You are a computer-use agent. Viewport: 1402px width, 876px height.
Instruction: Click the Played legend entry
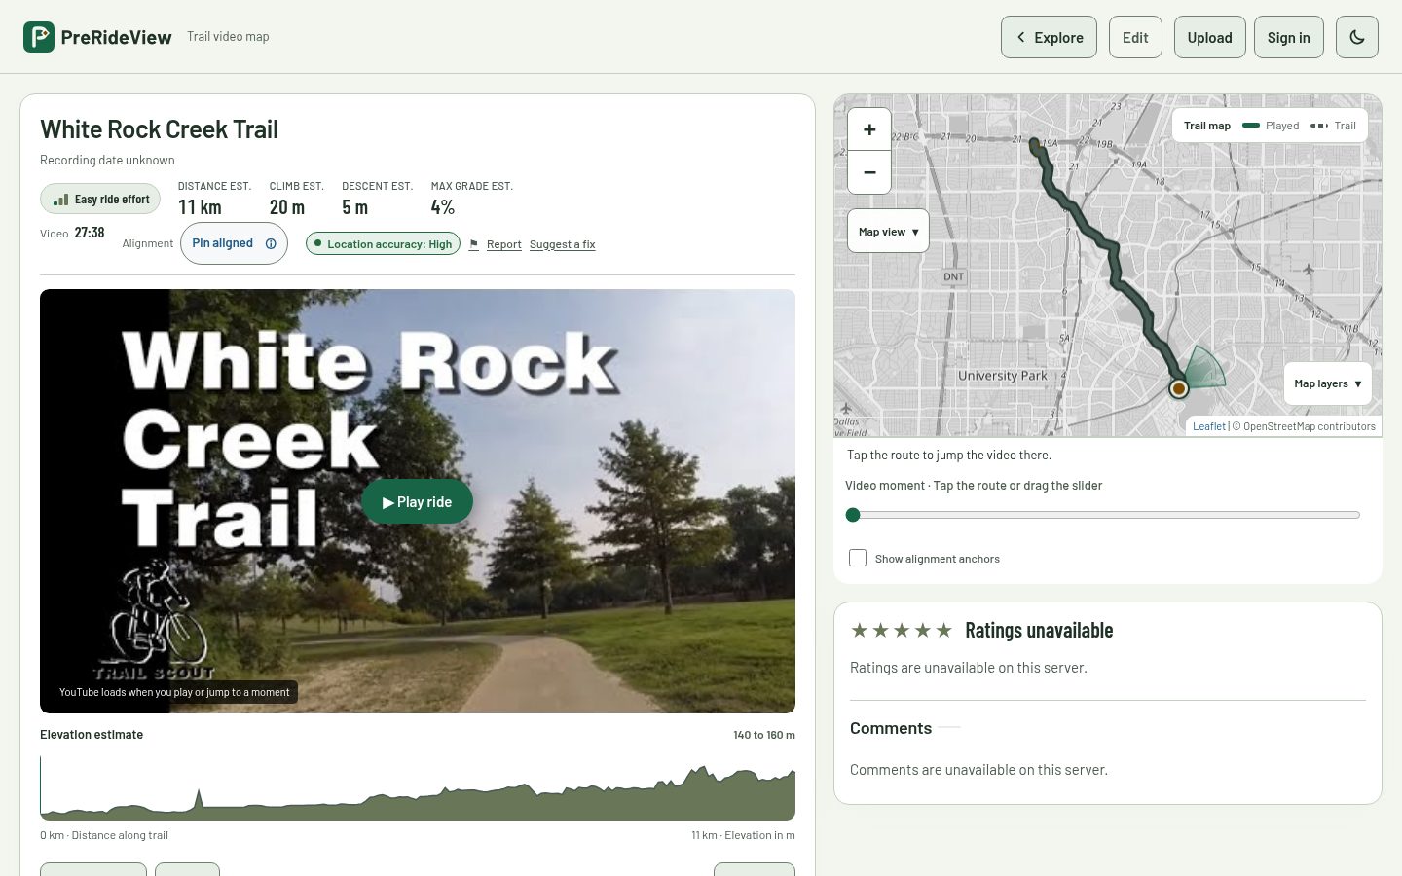coord(1271,126)
